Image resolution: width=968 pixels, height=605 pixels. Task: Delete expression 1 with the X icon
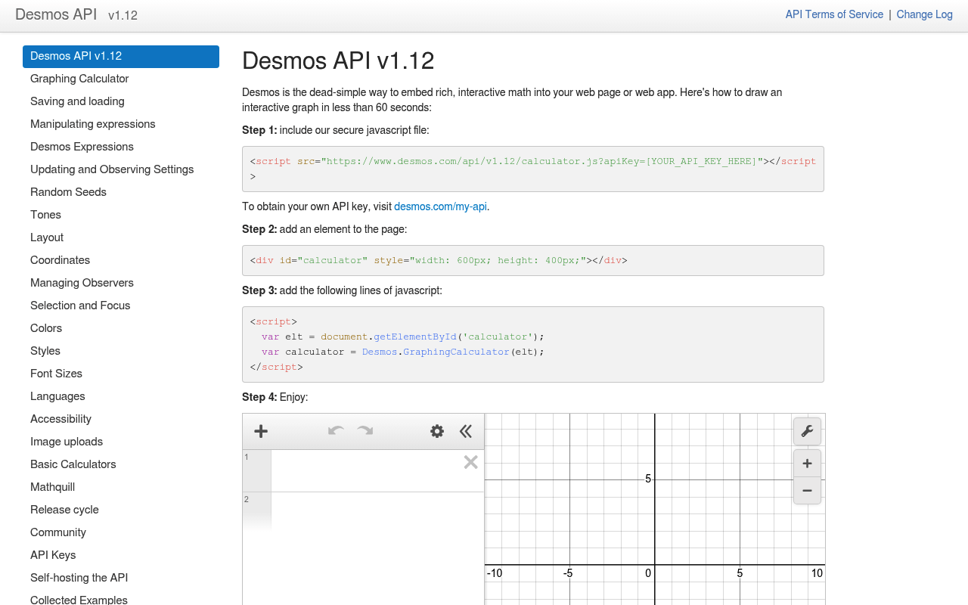click(x=470, y=462)
